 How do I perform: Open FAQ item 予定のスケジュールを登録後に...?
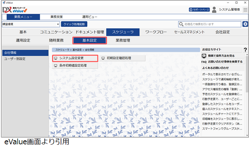222,94
